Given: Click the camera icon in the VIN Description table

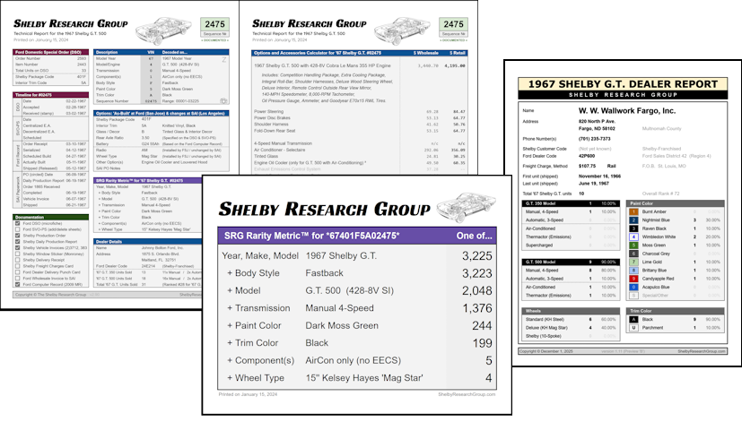Looking at the screenshot, I should pos(223,101).
